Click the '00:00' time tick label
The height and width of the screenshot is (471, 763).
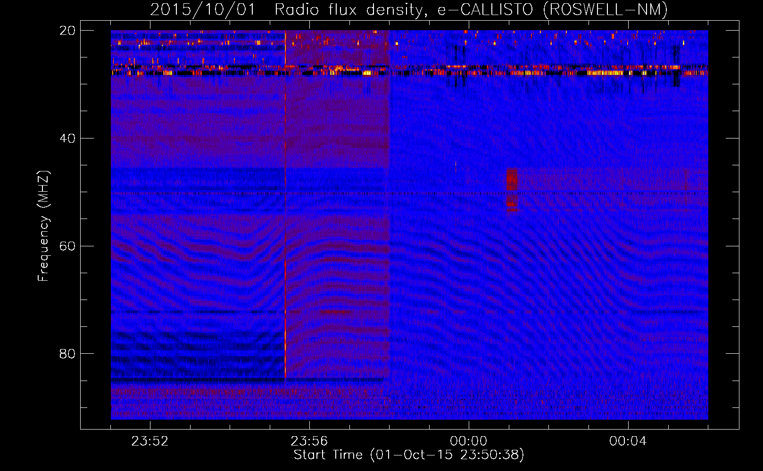point(468,441)
